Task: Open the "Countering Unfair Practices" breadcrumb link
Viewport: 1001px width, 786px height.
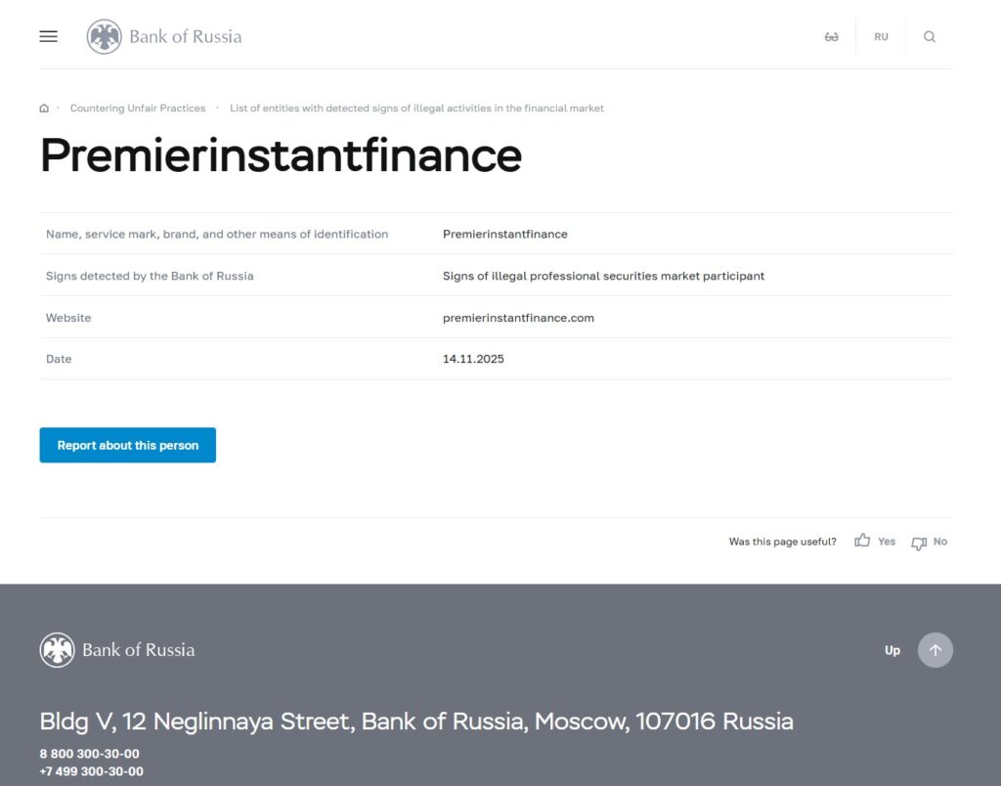Action: pos(138,108)
